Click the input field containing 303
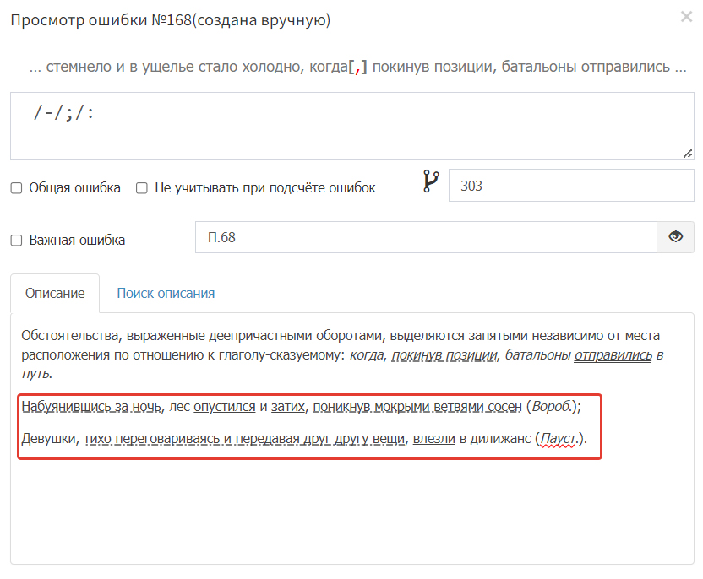This screenshot has height=579, width=703. (x=570, y=186)
